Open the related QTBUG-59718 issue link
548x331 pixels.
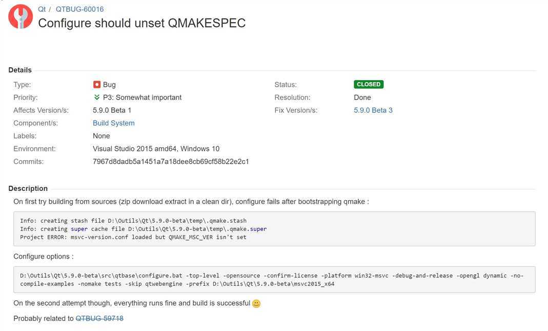[x=99, y=319]
